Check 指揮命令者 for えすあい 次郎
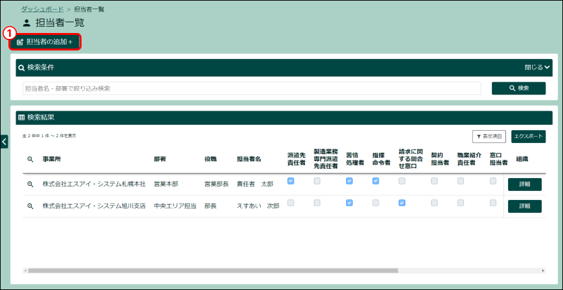Viewport: 563px width, 290px height. (375, 203)
